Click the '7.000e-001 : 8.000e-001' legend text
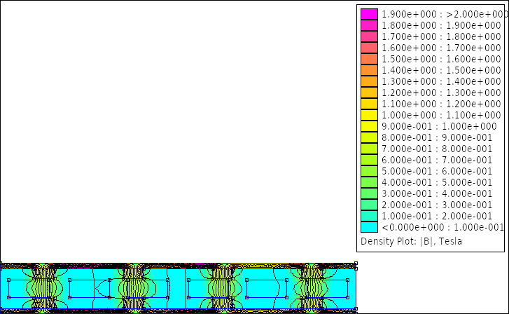This screenshot has height=314, width=509. 437,149
